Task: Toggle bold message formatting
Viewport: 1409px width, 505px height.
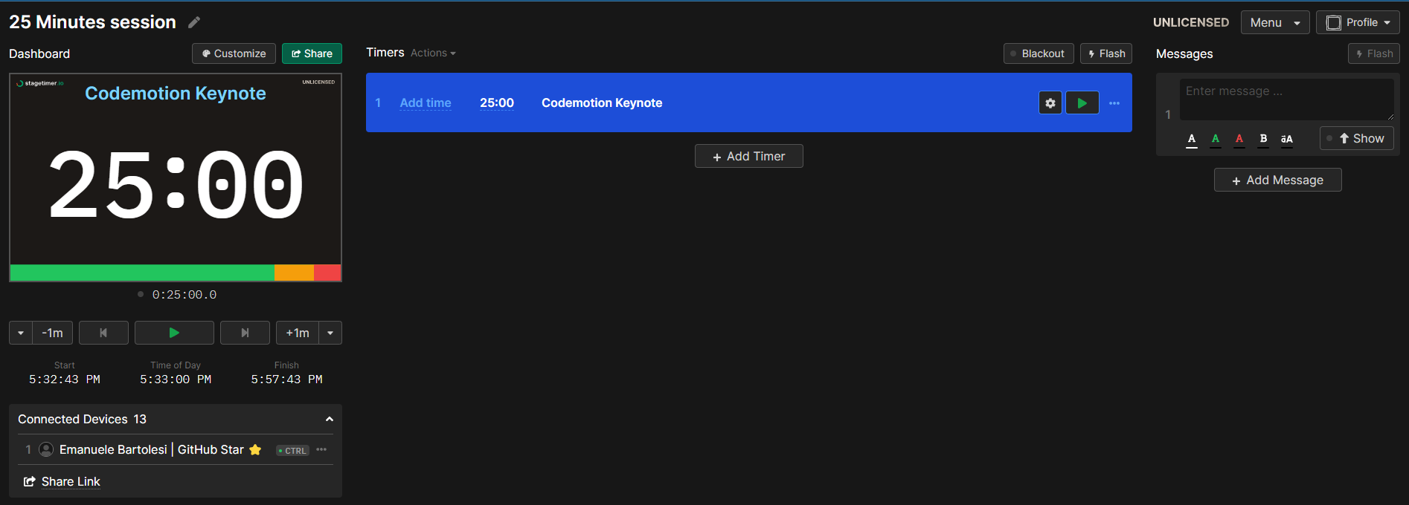Action: [x=1263, y=139]
